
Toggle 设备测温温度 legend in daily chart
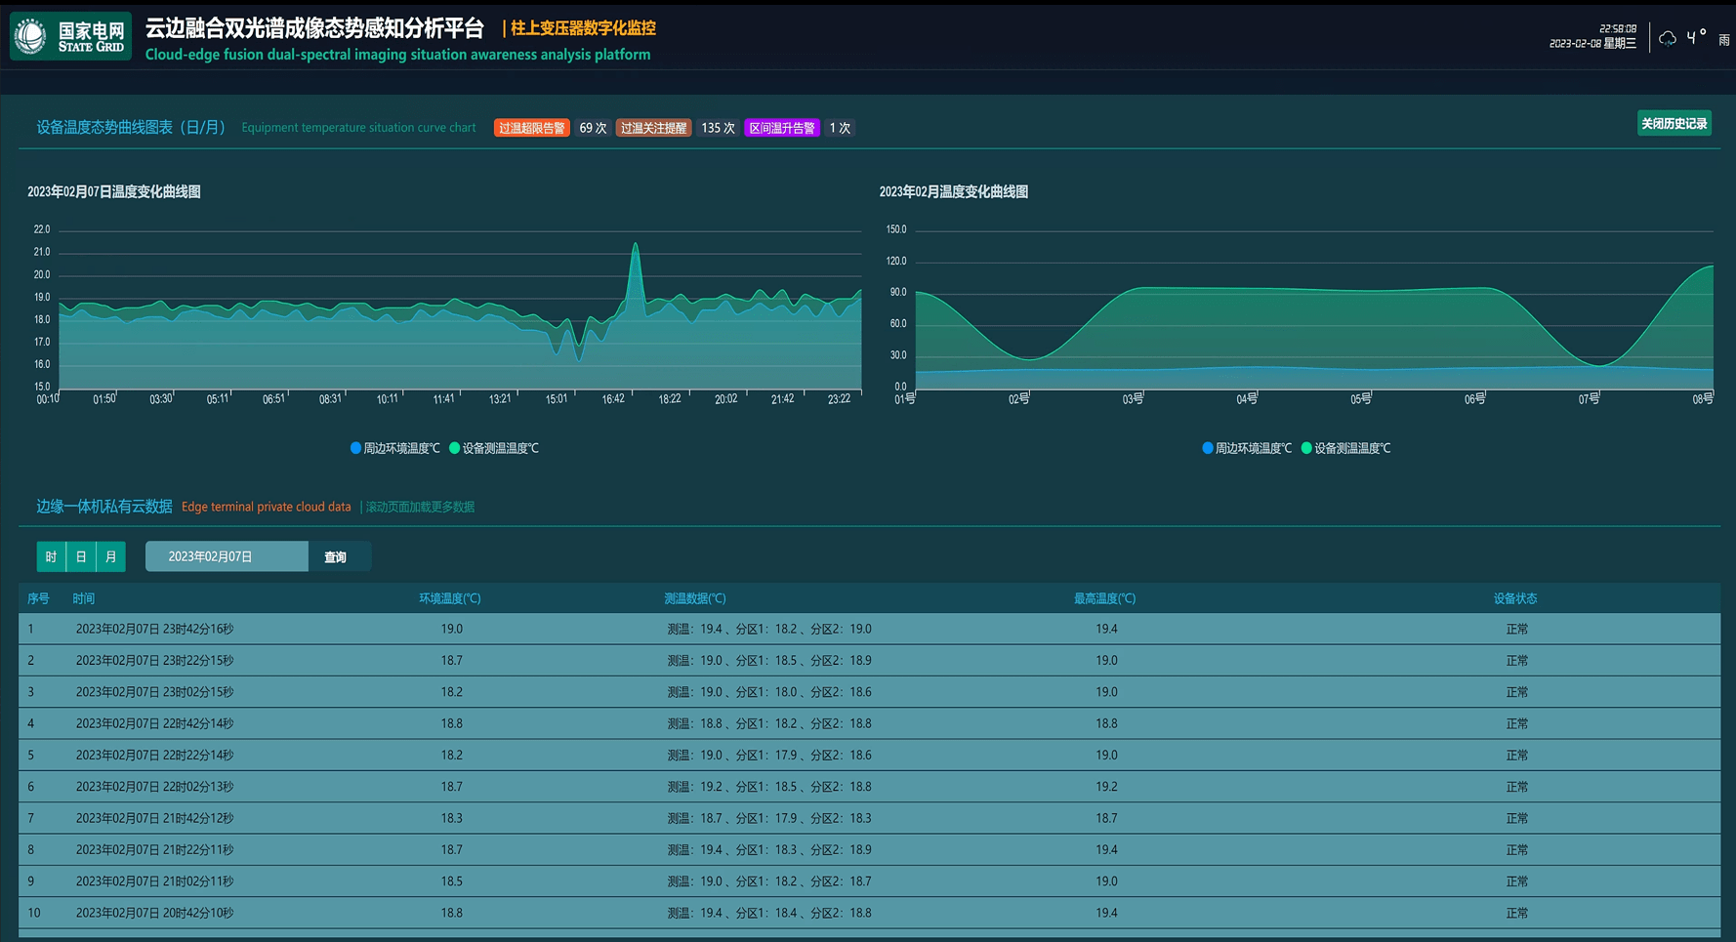(x=494, y=448)
